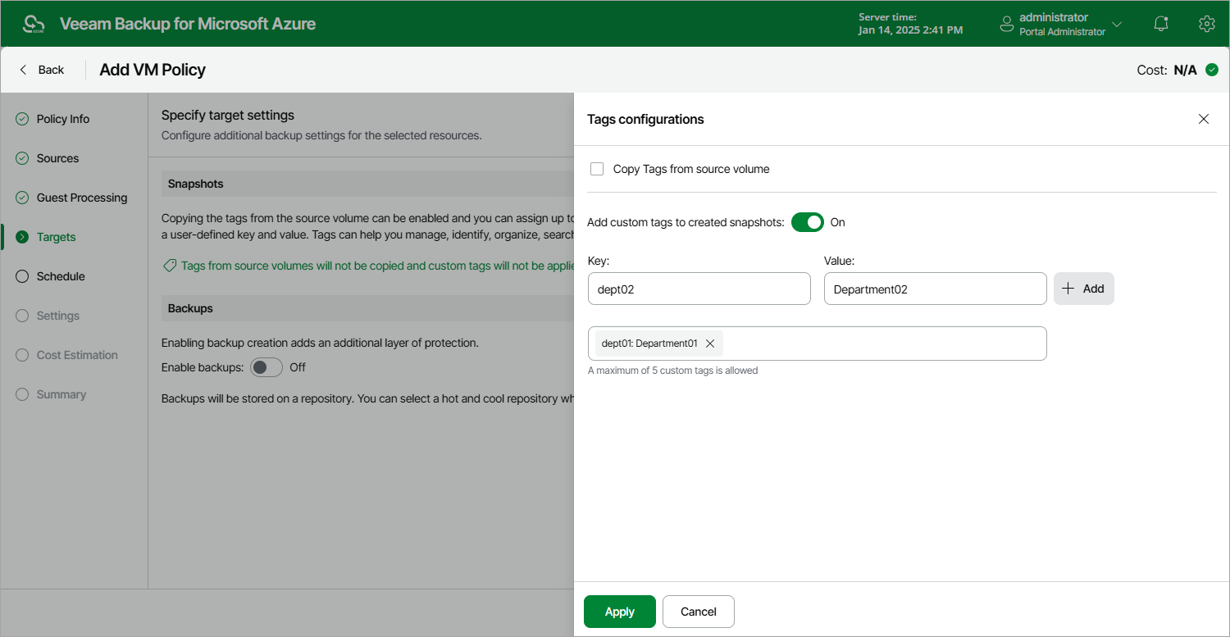The width and height of the screenshot is (1230, 637).
Task: Click the Targets current step arrow icon
Action: tap(22, 237)
